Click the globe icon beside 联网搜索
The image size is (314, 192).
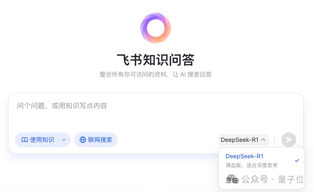83,140
